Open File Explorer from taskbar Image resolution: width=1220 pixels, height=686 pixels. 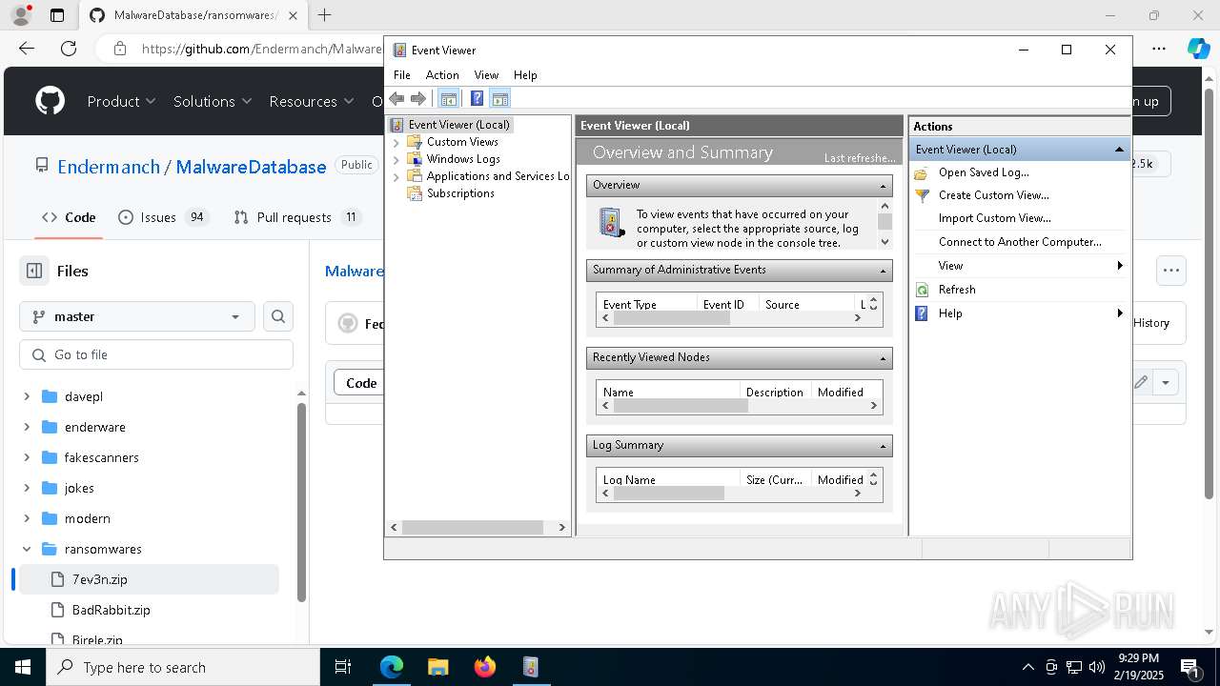(437, 667)
